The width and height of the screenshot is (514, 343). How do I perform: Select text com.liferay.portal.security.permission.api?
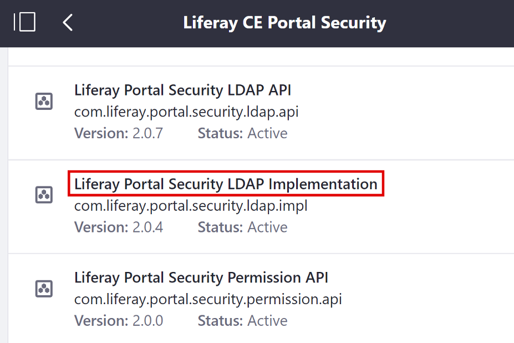pyautogui.click(x=208, y=299)
